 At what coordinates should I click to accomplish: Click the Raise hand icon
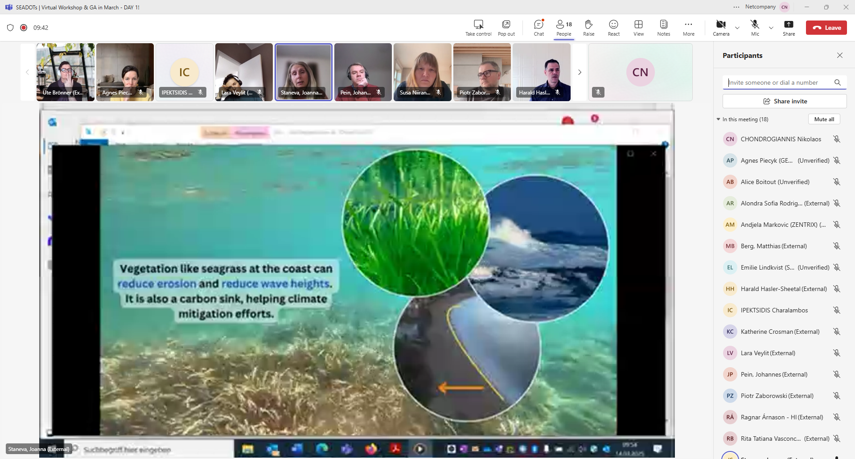click(x=588, y=28)
